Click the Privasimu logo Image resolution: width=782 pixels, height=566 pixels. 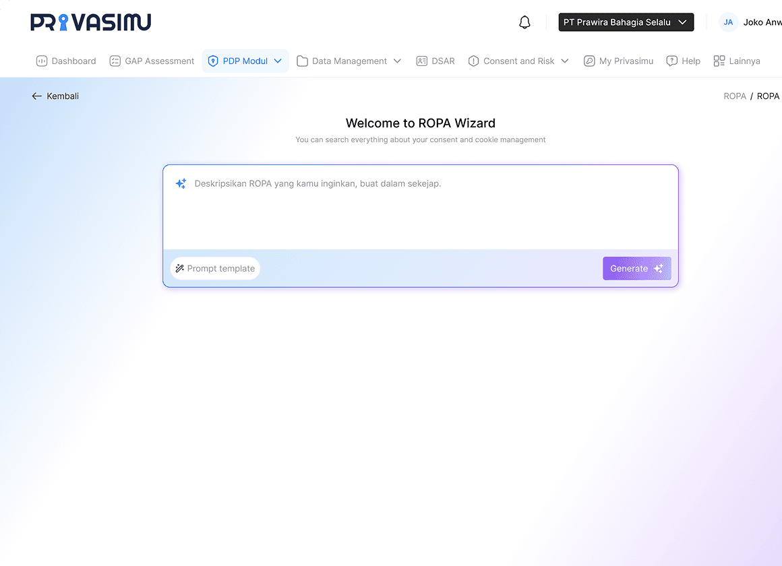pos(91,22)
